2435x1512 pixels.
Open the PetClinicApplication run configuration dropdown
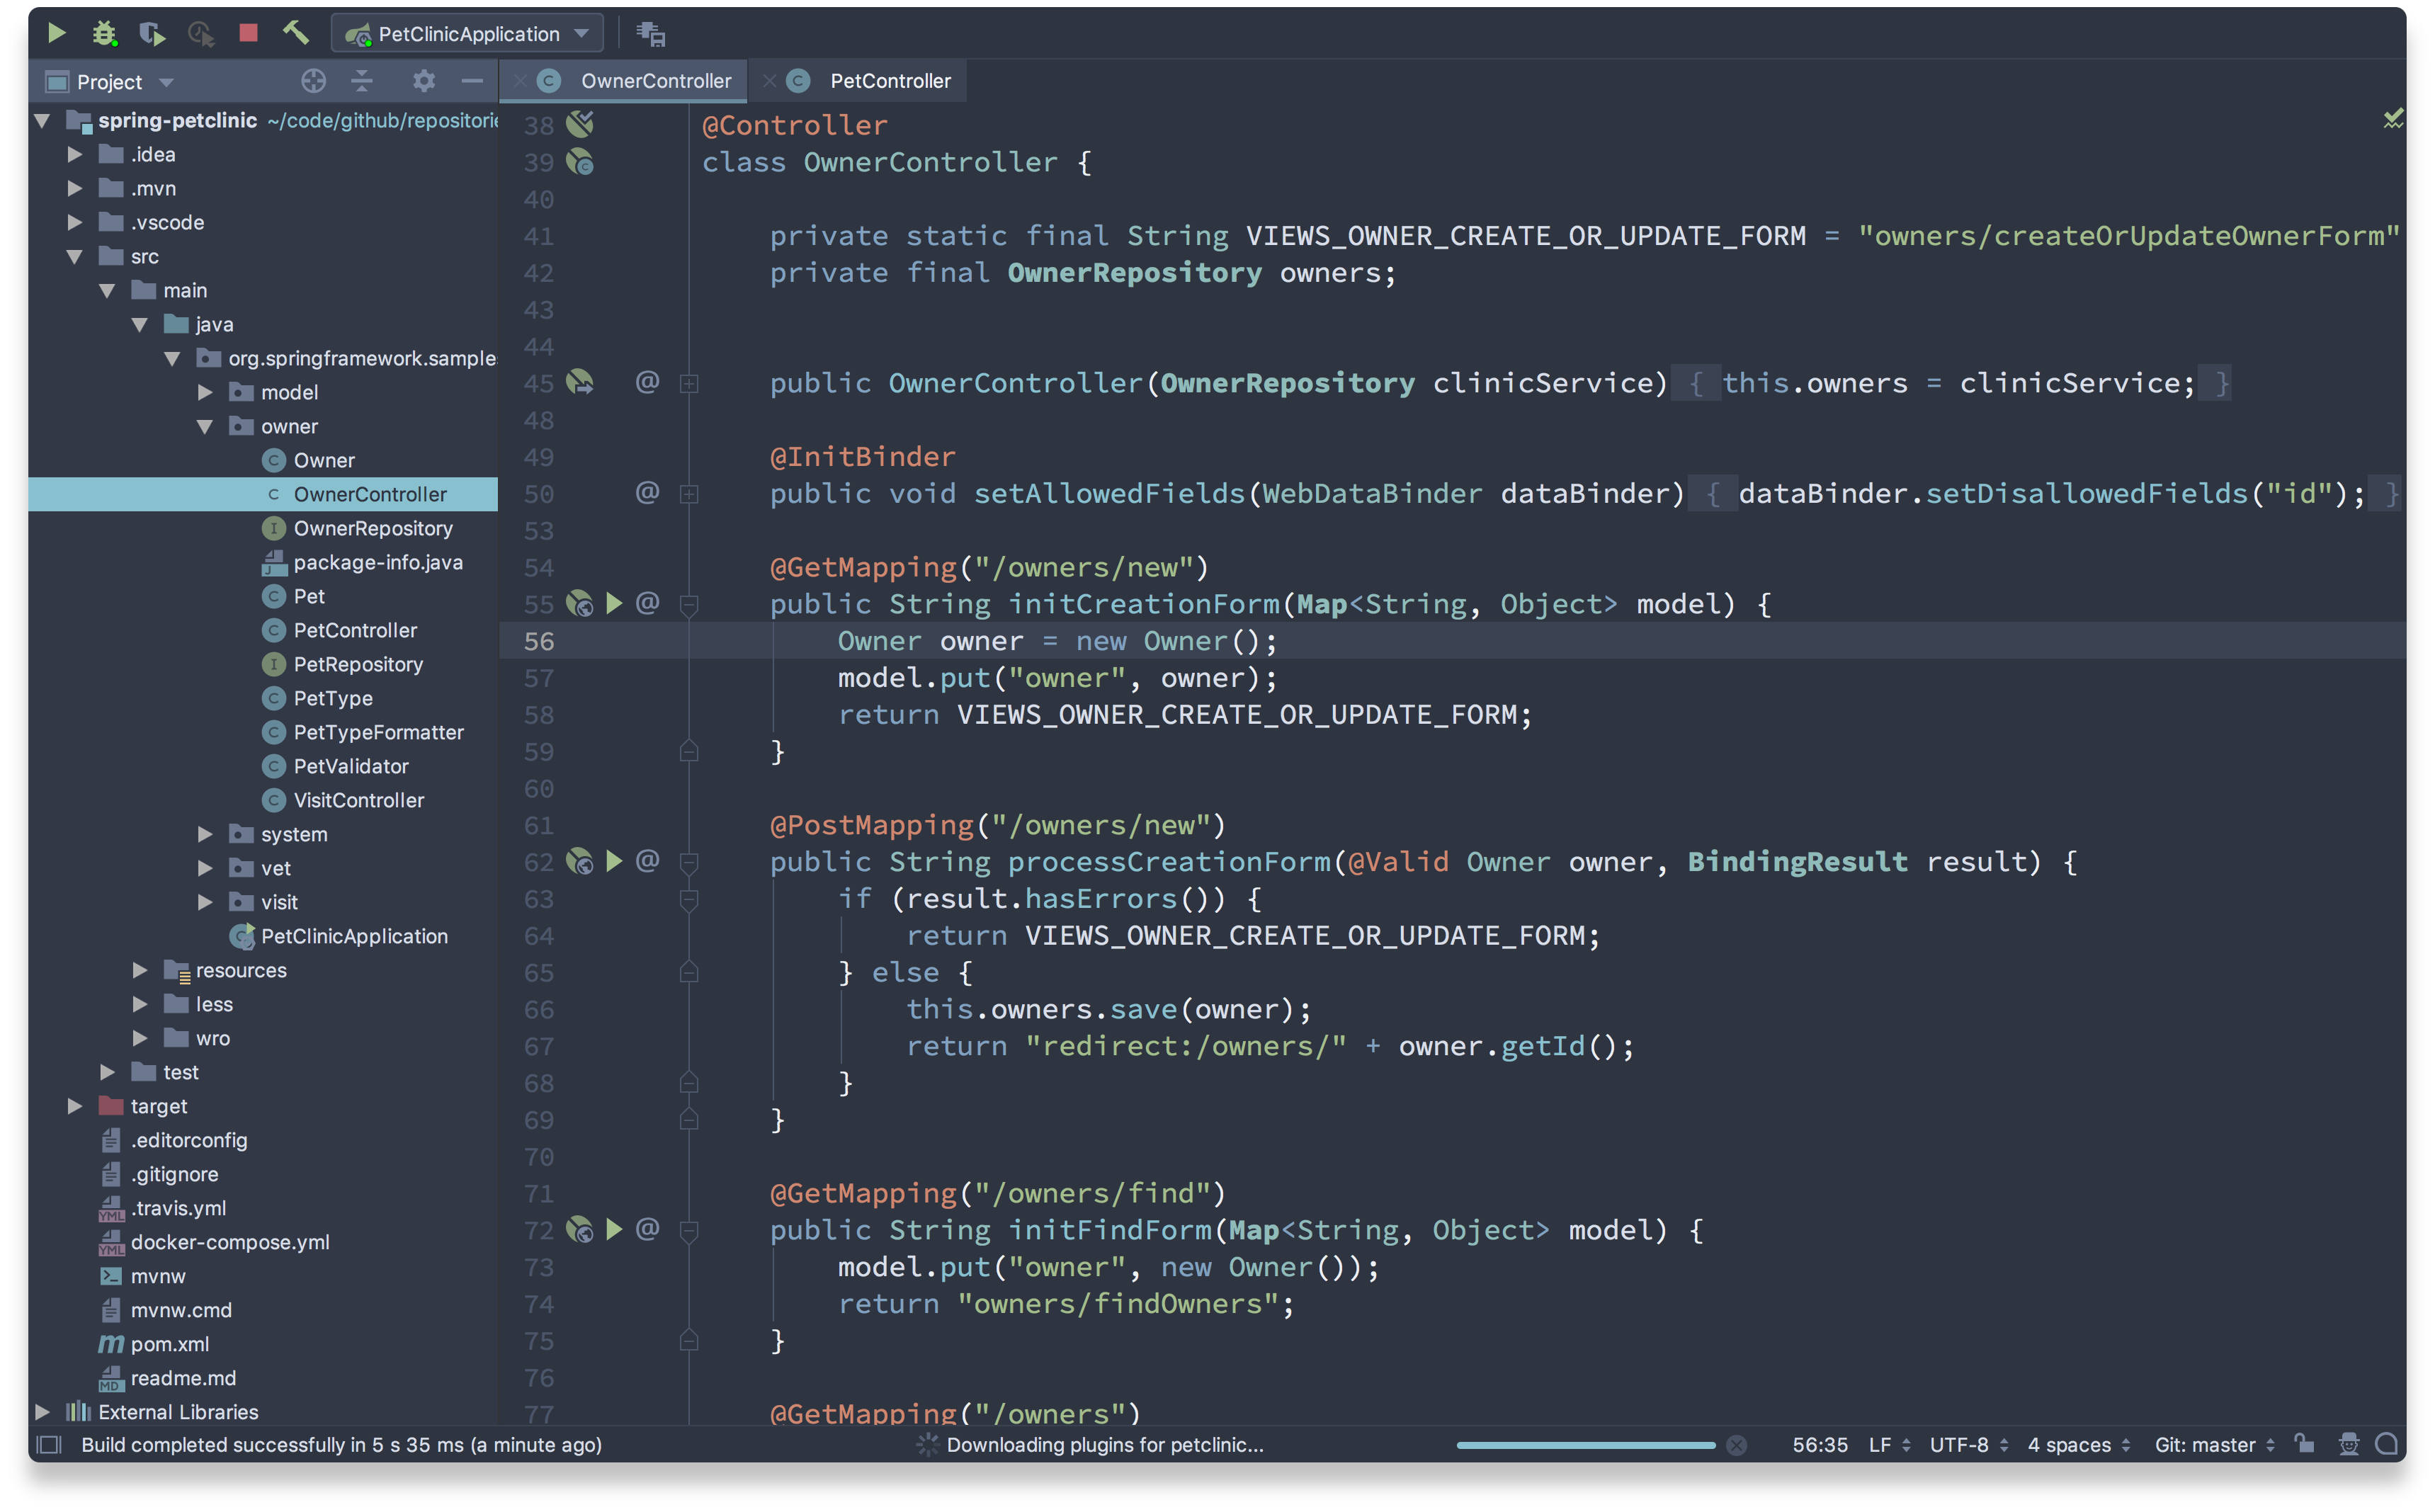[x=468, y=33]
